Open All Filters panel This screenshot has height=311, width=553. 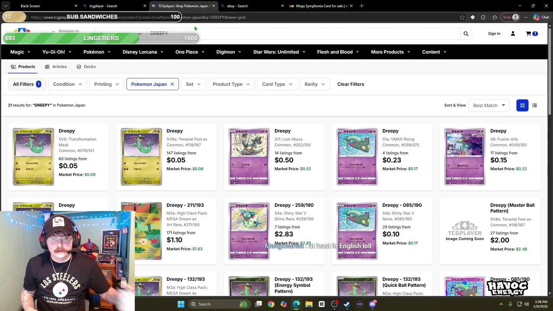[27, 84]
